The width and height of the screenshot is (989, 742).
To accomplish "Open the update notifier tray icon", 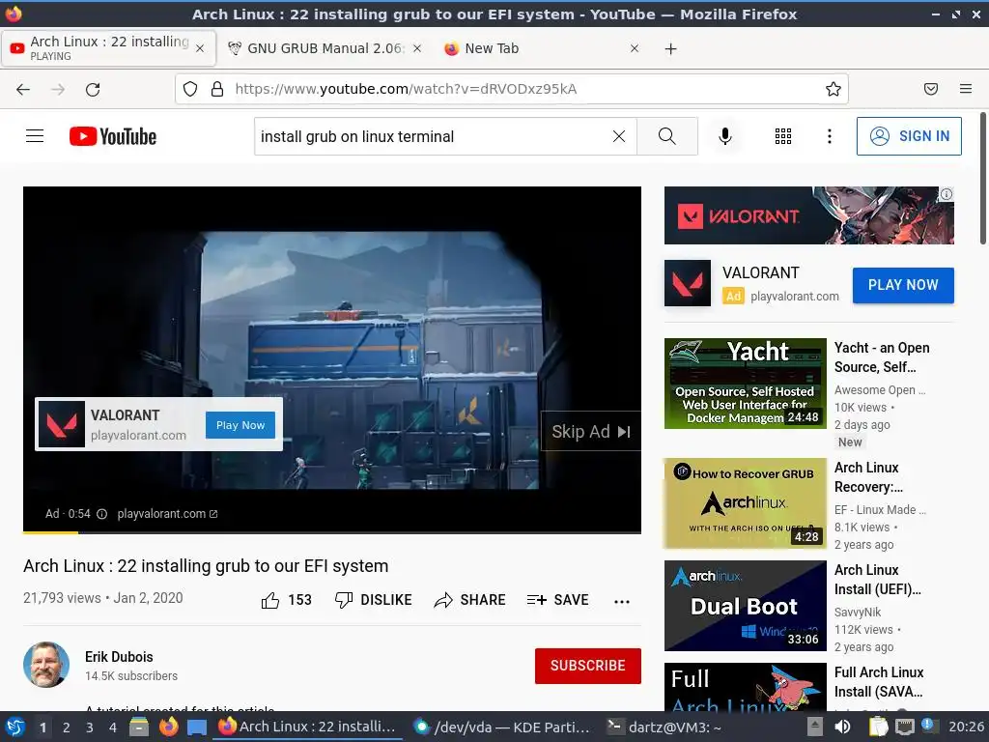I will pos(928,726).
